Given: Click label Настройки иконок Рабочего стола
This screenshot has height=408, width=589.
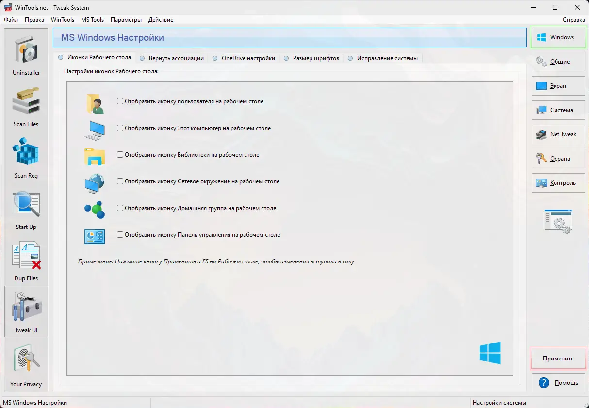Looking at the screenshot, I should pos(111,71).
